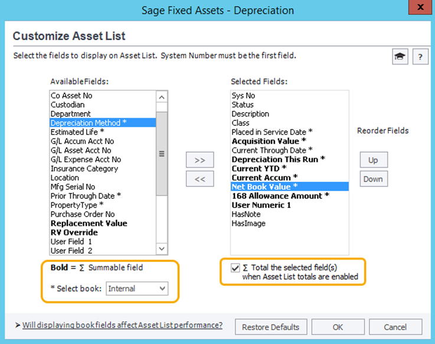Choose Insurance Category from Available Fields

[x=84, y=169]
